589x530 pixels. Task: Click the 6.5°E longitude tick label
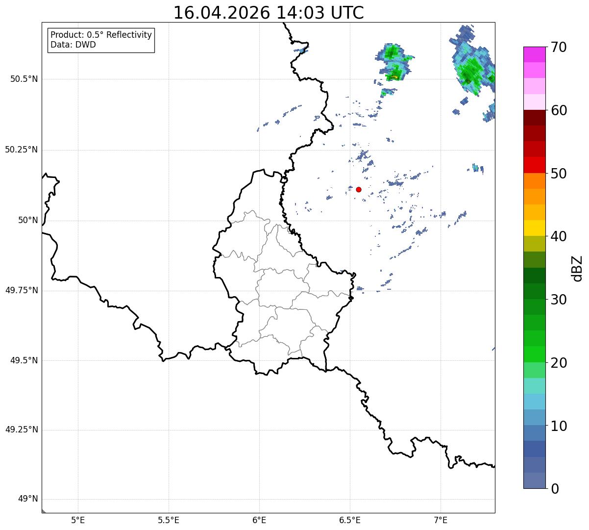[x=350, y=520]
